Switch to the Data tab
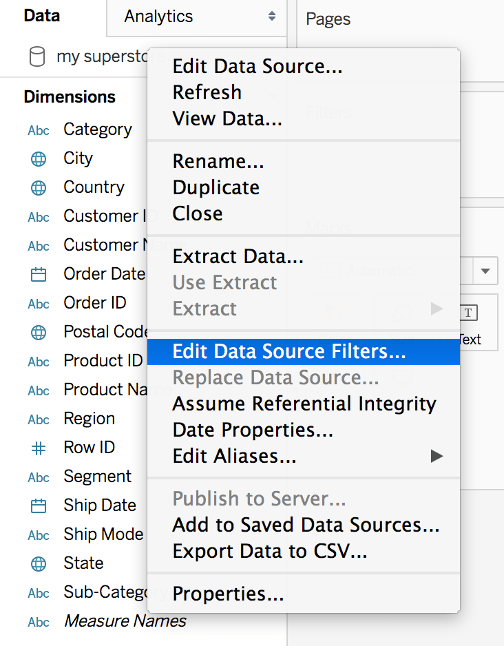Viewport: 504px width, 646px height. click(x=42, y=17)
